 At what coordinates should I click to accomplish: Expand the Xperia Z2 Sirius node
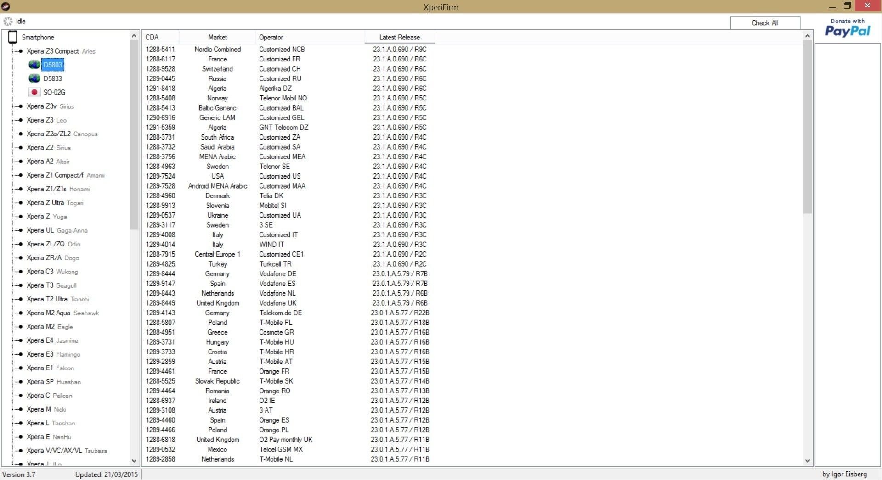[x=20, y=147]
